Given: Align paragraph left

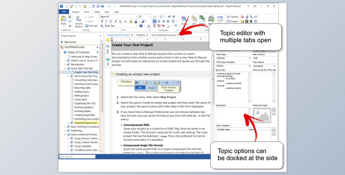Looking at the screenshot, I should (155, 21).
